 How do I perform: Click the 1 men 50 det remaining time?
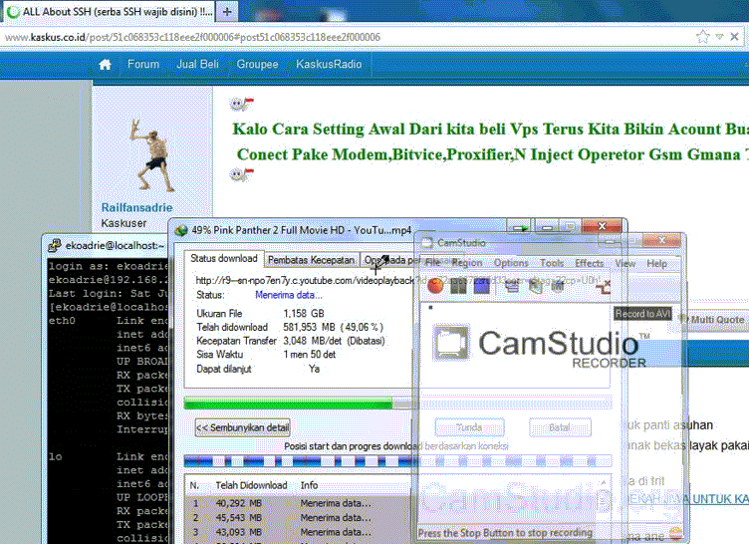coord(310,355)
